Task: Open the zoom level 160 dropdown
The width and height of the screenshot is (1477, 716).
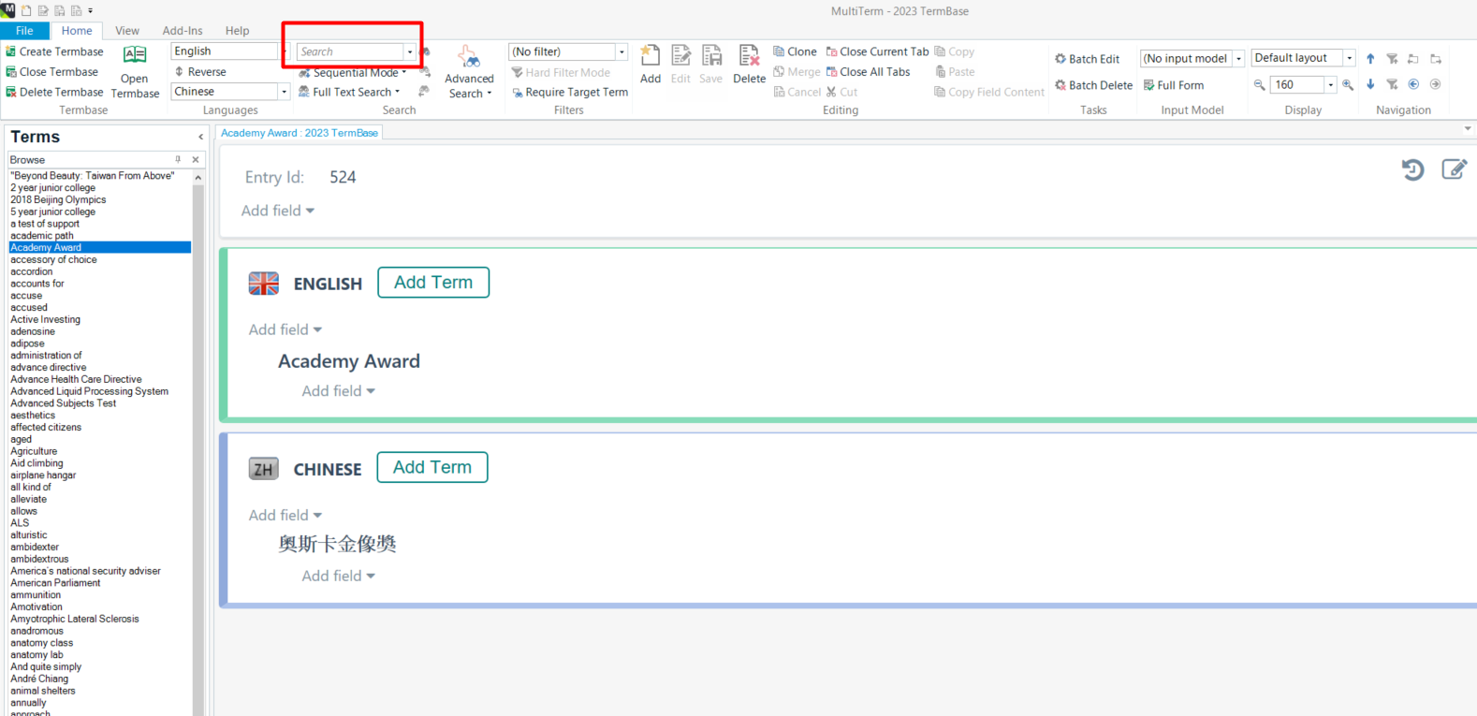Action: (1330, 85)
